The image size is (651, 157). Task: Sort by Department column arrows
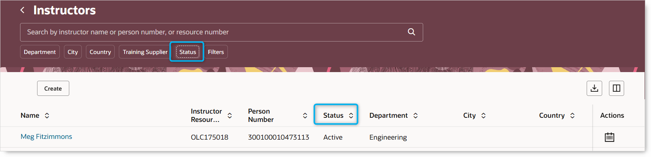pos(416,115)
